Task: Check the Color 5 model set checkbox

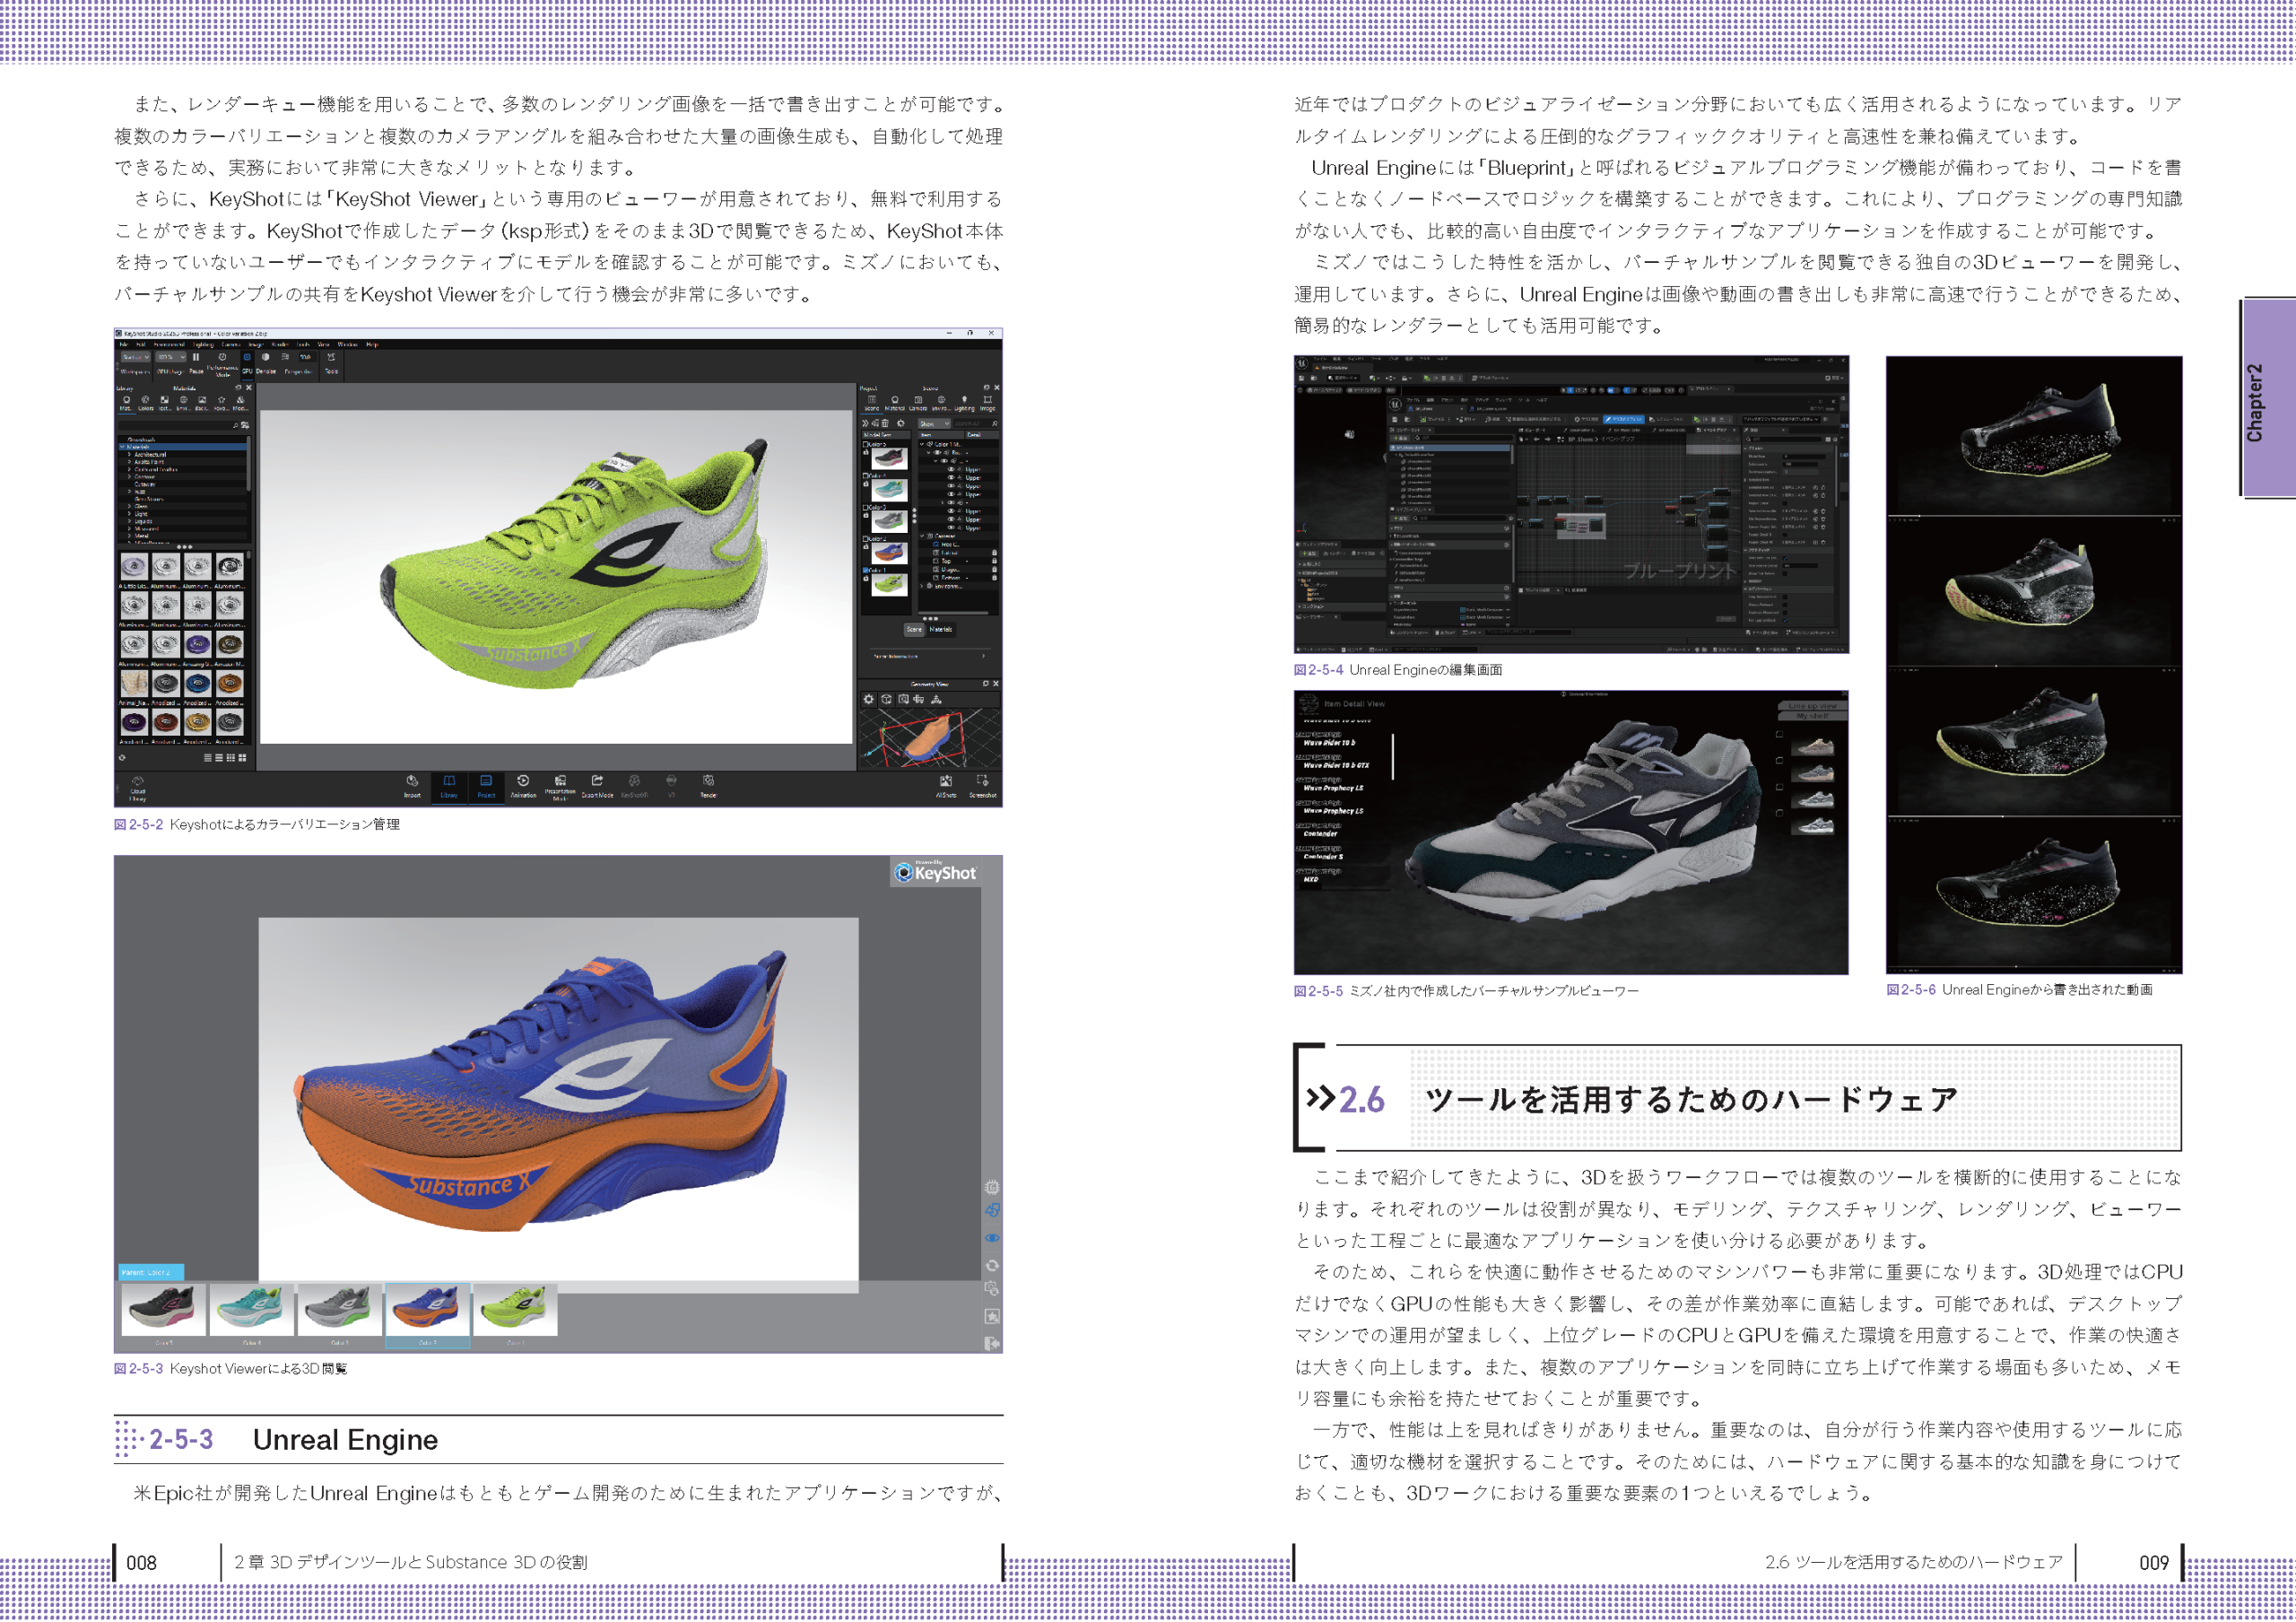Action: tap(865, 446)
